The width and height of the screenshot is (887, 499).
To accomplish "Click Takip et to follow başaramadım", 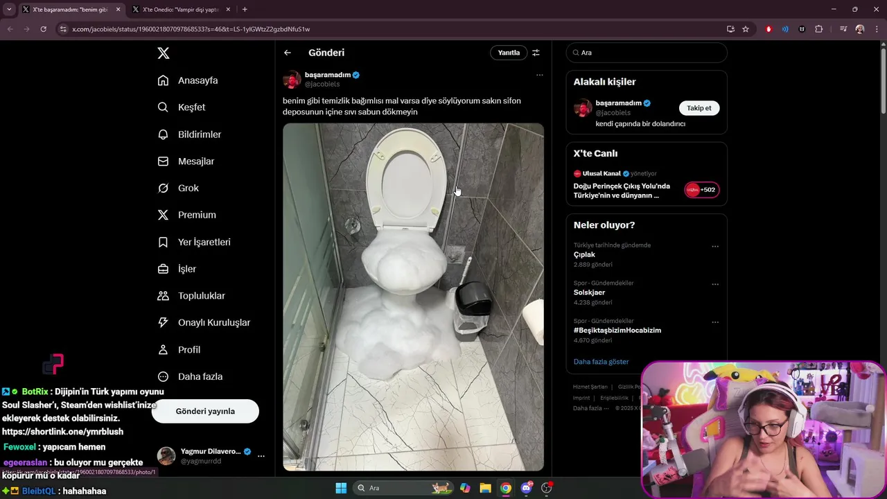I will (699, 108).
